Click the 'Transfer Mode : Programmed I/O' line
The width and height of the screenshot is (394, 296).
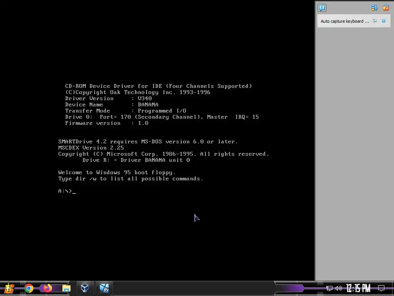(x=126, y=111)
